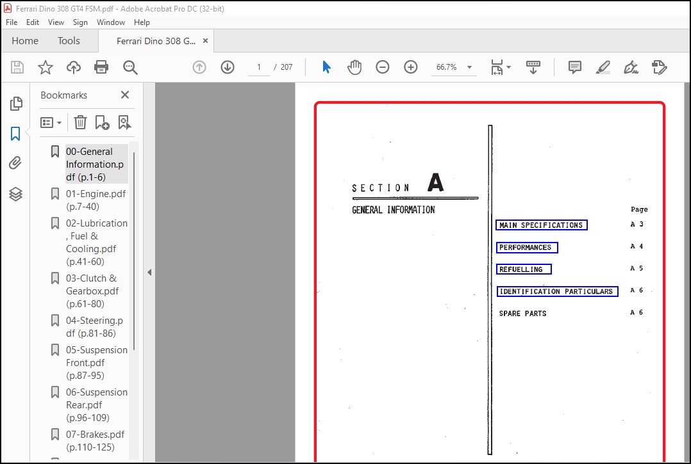The height and width of the screenshot is (464, 691).
Task: Toggle the Bookmarks panel icon in sidebar
Action: pos(15,133)
